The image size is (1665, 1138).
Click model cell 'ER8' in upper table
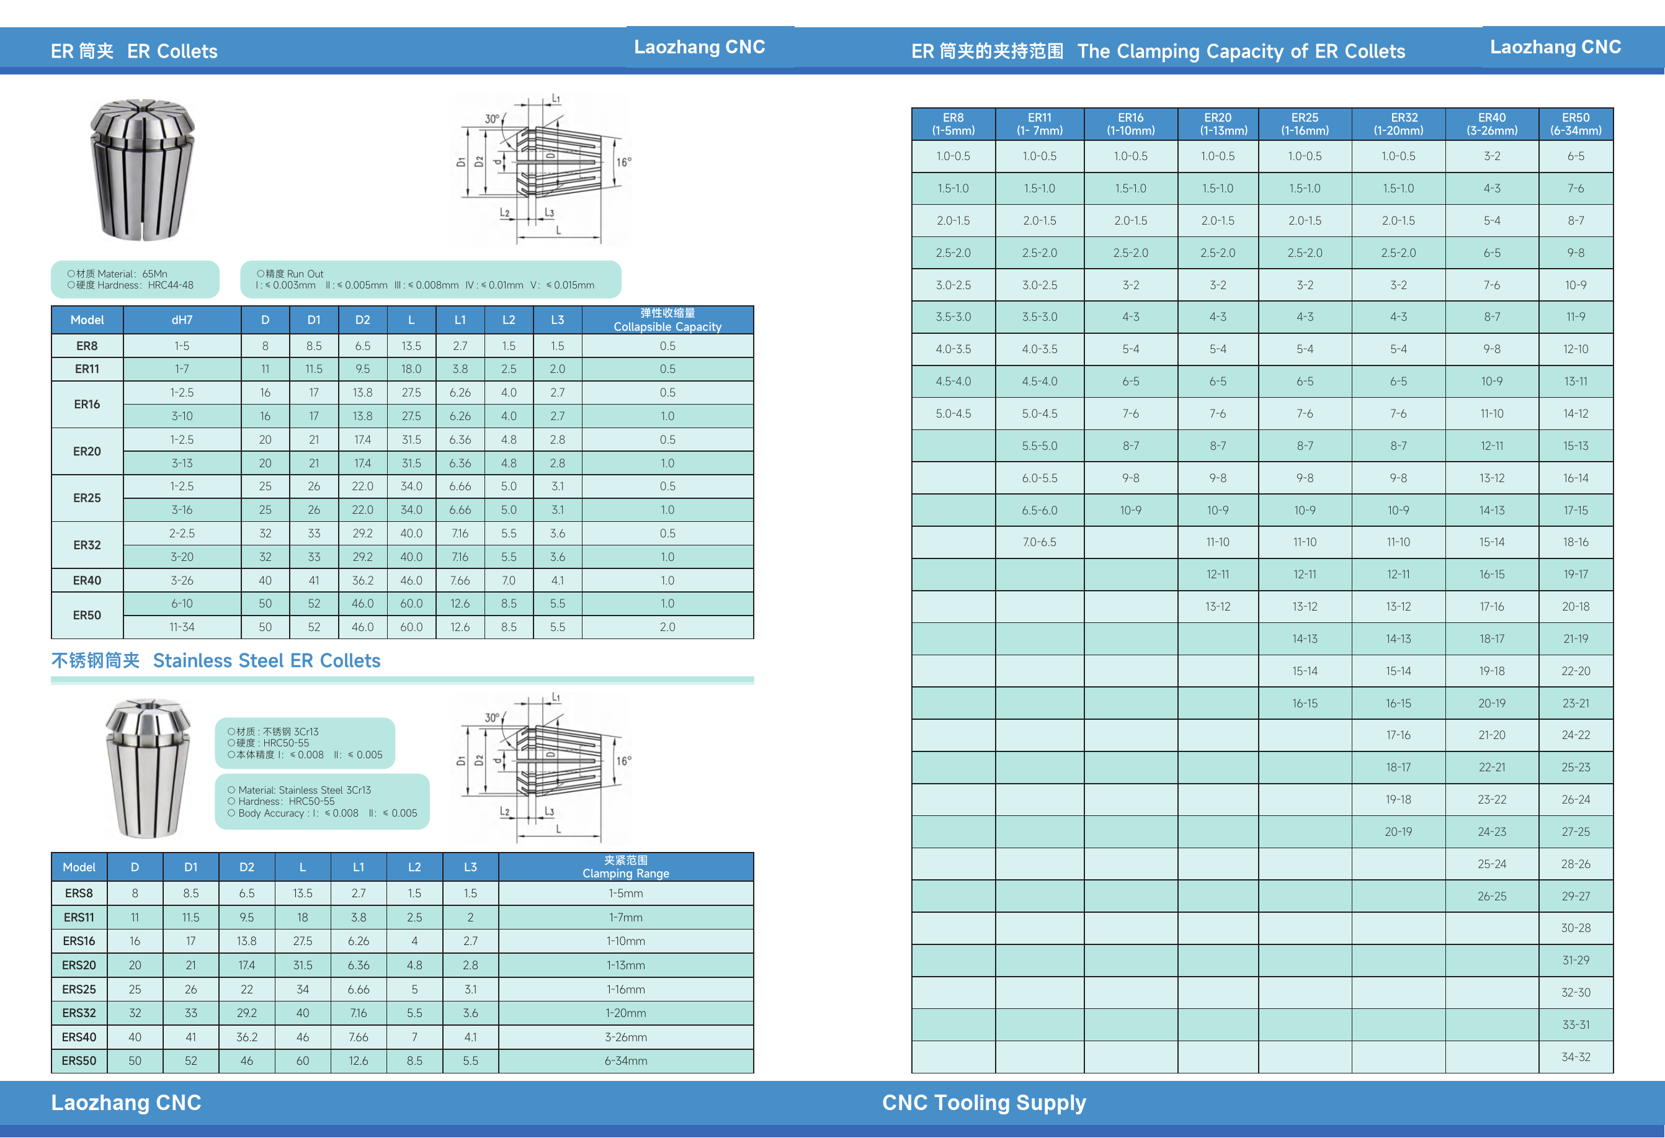[x=87, y=346]
